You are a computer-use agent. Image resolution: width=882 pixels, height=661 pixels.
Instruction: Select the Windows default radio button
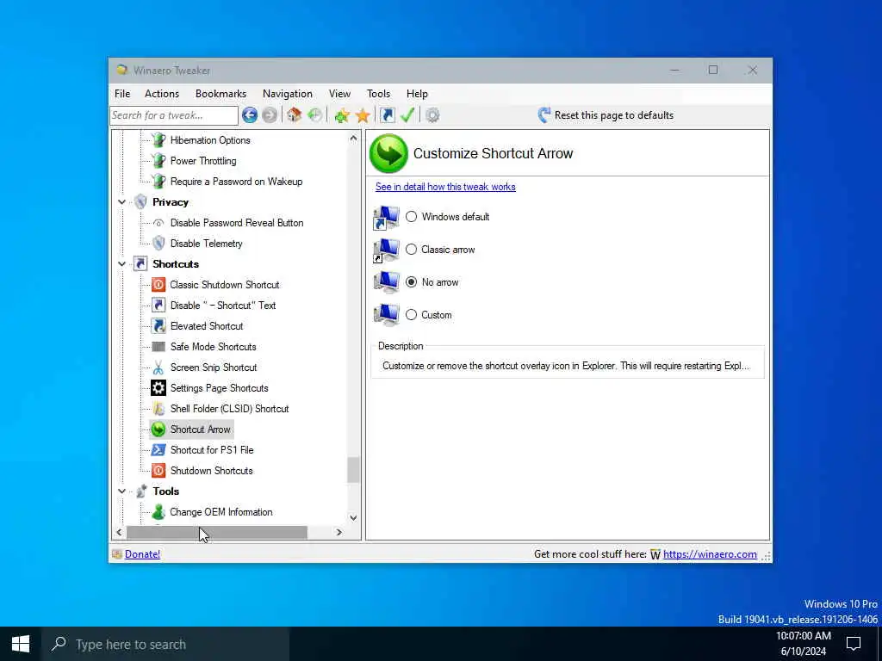coord(411,217)
